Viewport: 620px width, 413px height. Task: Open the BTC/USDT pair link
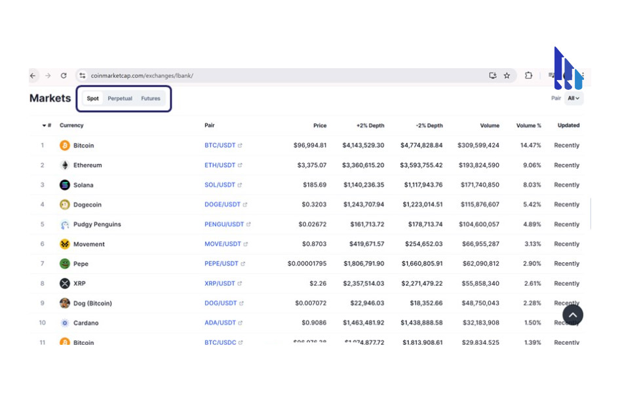point(220,145)
